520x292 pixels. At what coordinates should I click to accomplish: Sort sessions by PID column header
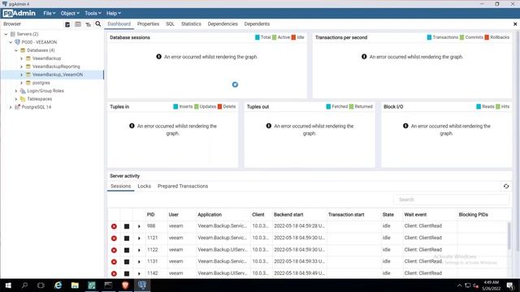(x=150, y=214)
